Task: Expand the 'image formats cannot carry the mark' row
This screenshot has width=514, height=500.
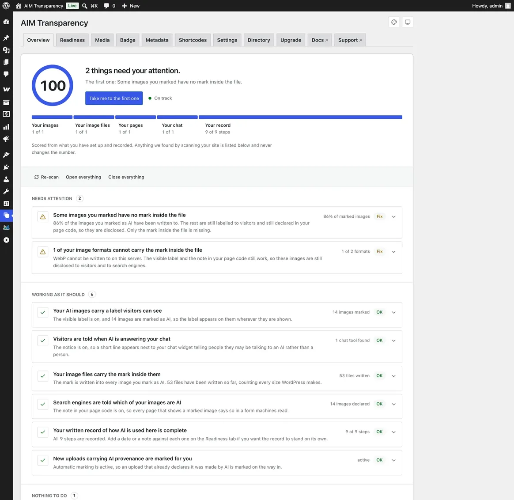Action: point(394,251)
